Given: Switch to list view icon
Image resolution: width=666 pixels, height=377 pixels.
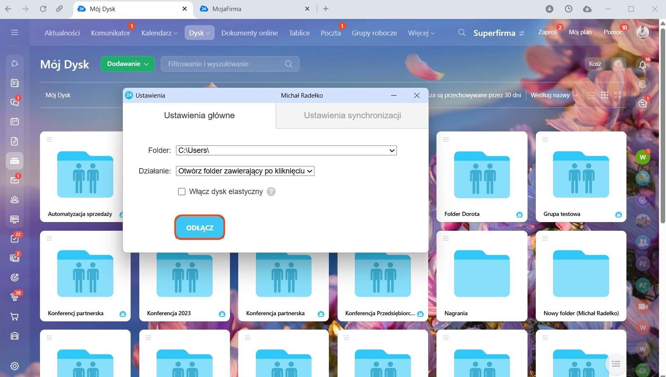Looking at the screenshot, I should click(x=591, y=95).
